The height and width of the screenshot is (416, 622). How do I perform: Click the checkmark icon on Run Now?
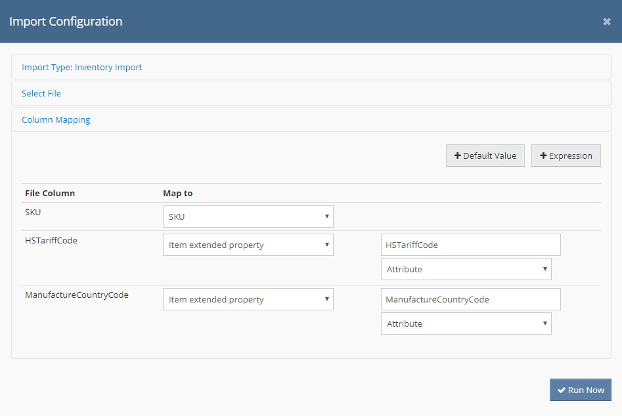click(x=562, y=390)
